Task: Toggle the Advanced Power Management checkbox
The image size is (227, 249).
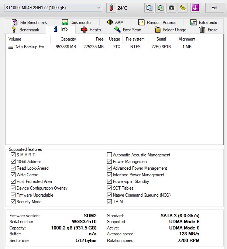Action: pyautogui.click(x=109, y=168)
